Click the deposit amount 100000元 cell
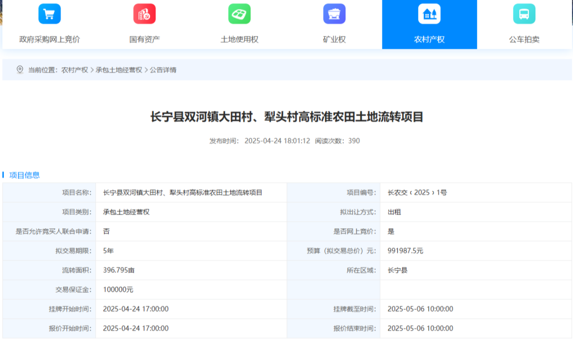Screen dimensions: 573x341 point(118,290)
